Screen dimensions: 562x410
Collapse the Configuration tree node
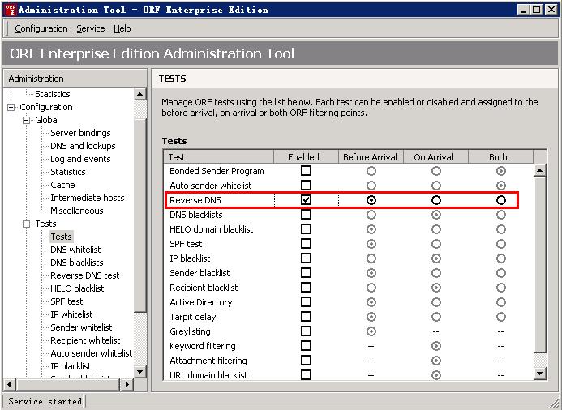pyautogui.click(x=11, y=107)
